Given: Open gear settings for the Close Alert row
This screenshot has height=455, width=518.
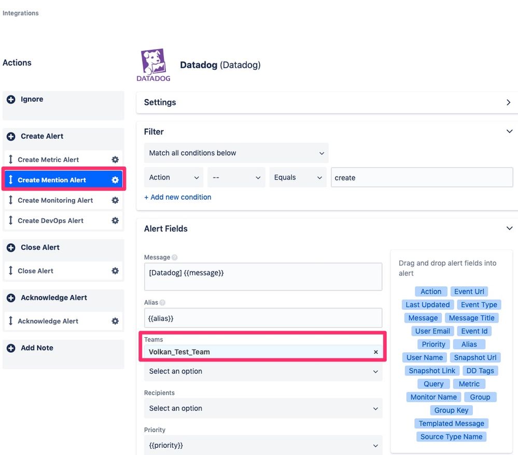Looking at the screenshot, I should 115,271.
